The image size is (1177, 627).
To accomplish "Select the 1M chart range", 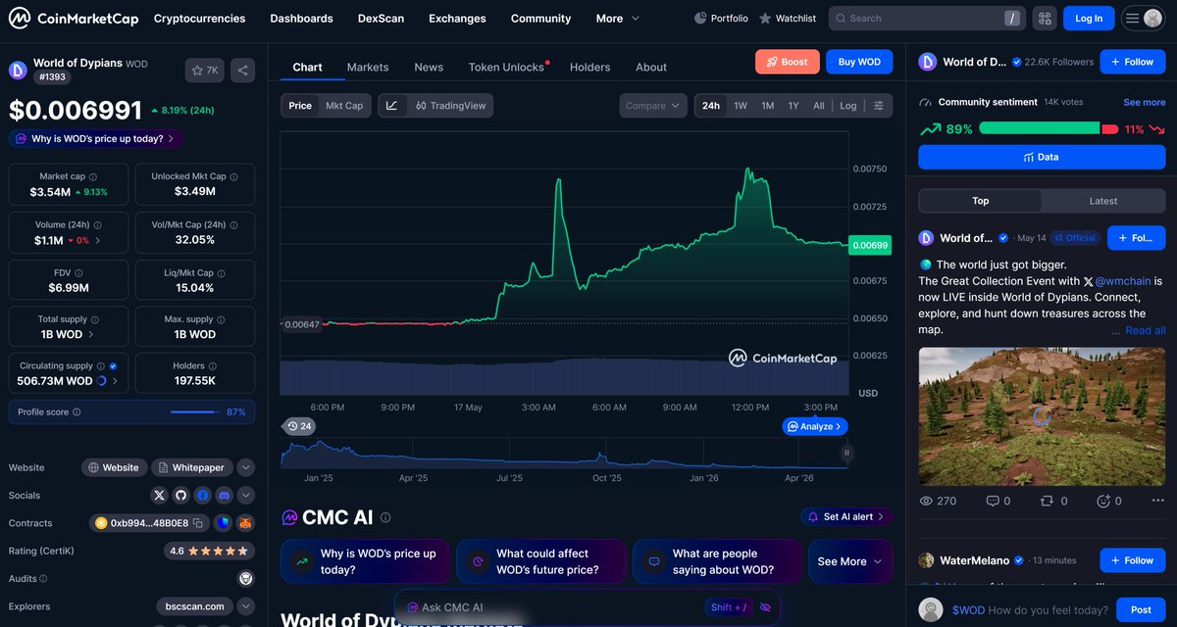I will click(x=767, y=106).
